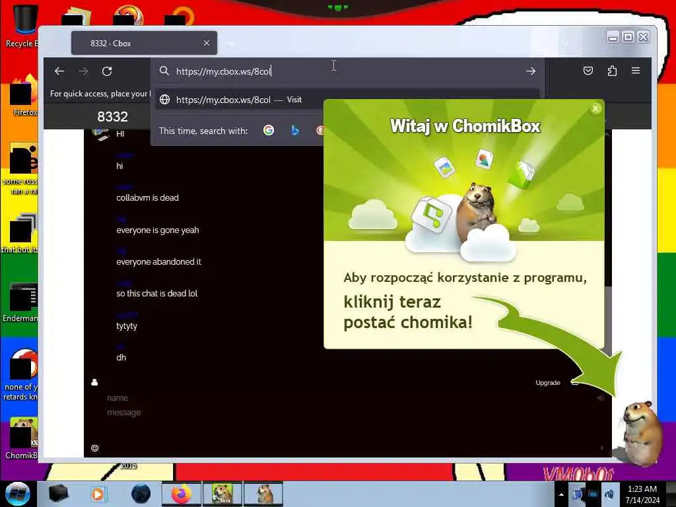676x507 pixels.
Task: Click the URL text in the address bar
Action: point(223,71)
